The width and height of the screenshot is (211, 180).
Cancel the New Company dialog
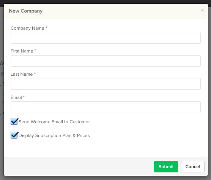click(193, 167)
